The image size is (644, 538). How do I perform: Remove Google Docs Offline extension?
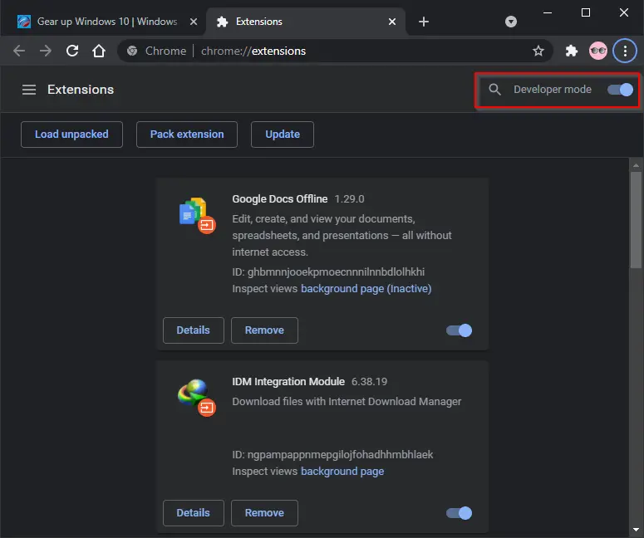pyautogui.click(x=264, y=330)
